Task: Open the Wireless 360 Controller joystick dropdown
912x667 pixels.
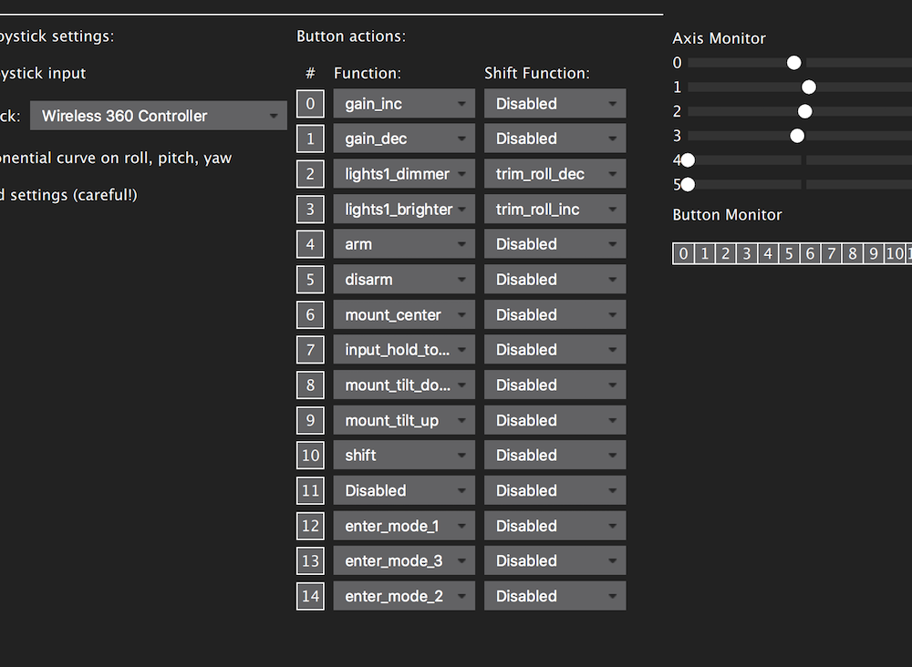Action: [x=158, y=116]
